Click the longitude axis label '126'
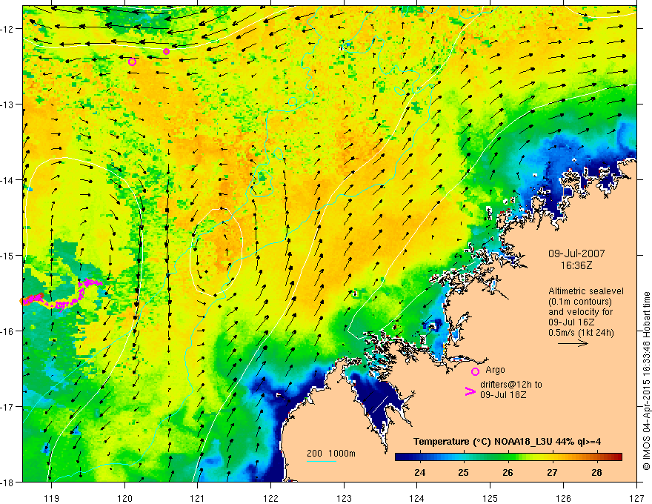The image size is (652, 504). (x=563, y=498)
